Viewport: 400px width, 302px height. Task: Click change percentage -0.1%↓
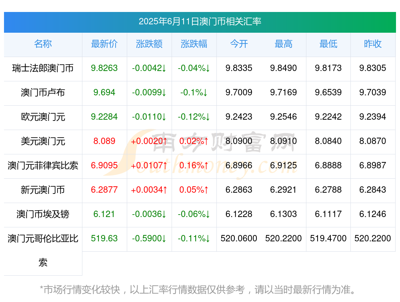coord(194,93)
